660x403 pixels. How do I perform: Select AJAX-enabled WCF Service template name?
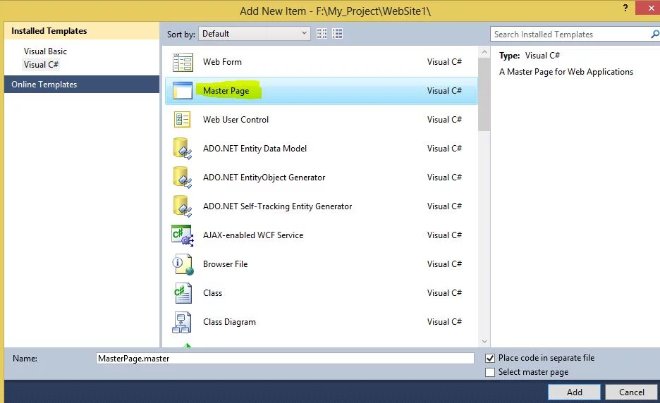coord(253,235)
